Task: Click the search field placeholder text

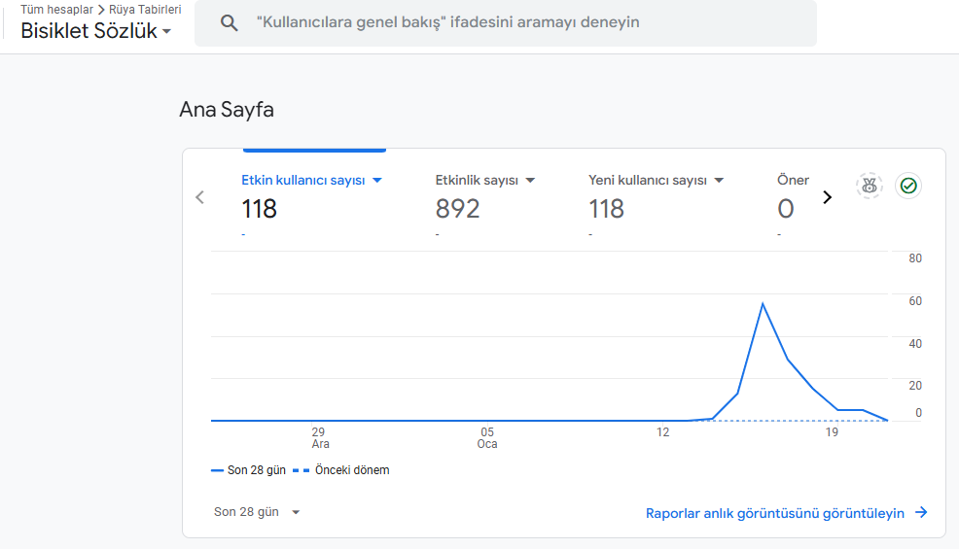Action: pos(447,22)
